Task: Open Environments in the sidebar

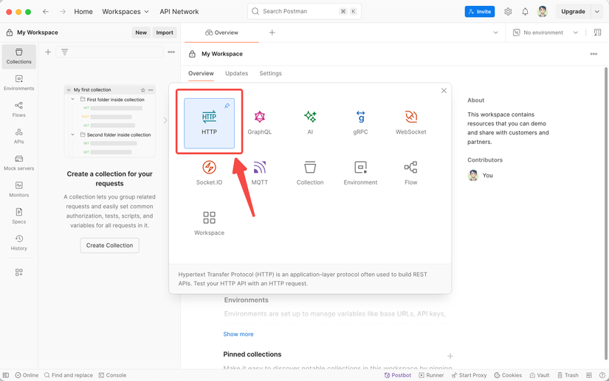Action: pyautogui.click(x=19, y=83)
